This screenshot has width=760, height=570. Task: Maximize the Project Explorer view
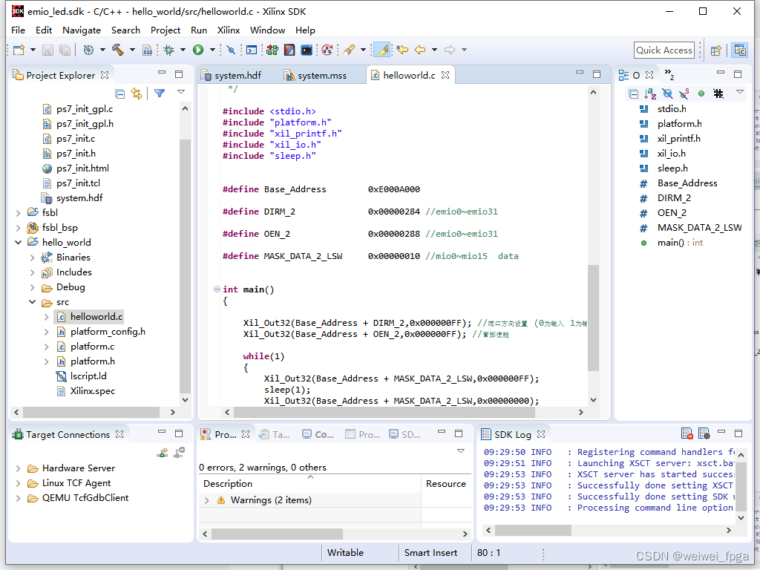[179, 74]
